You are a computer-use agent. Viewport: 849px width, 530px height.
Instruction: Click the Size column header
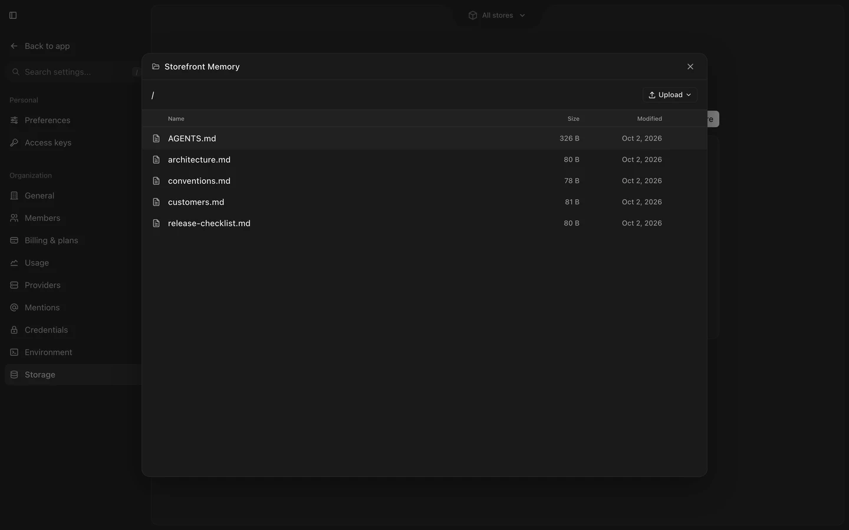tap(574, 119)
